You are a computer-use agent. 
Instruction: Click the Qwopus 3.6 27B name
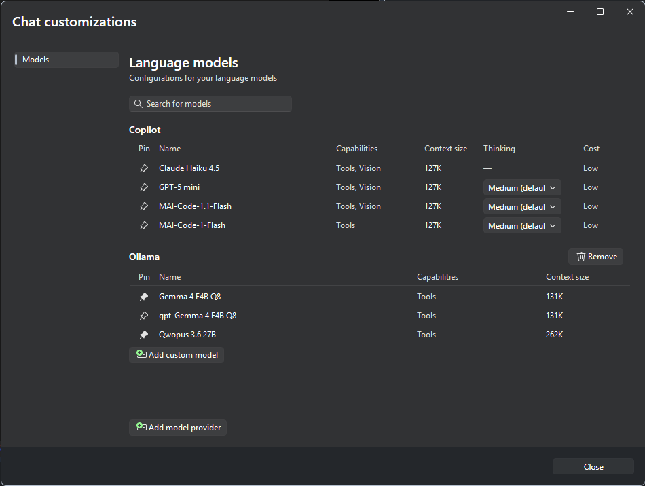187,335
